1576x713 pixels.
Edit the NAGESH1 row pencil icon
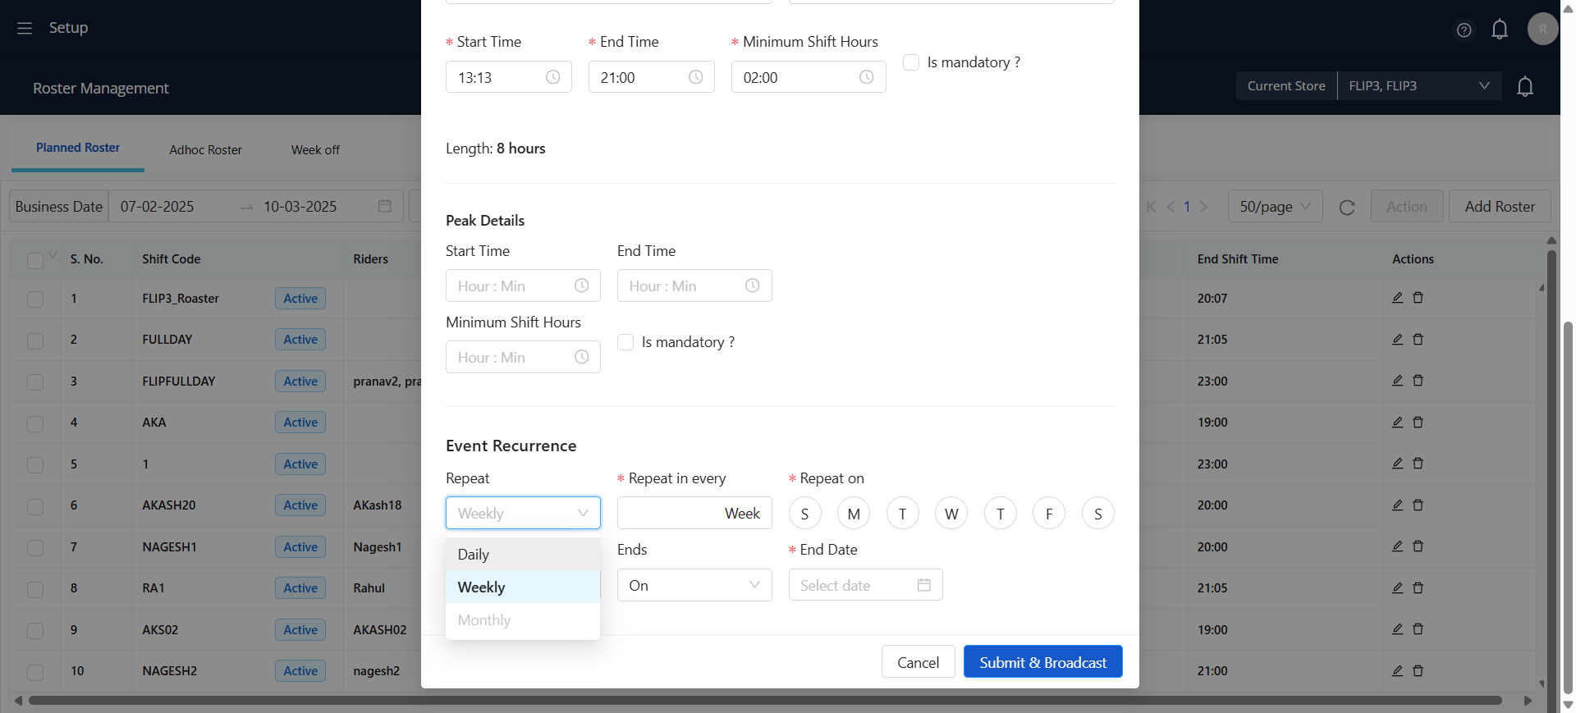click(1397, 546)
